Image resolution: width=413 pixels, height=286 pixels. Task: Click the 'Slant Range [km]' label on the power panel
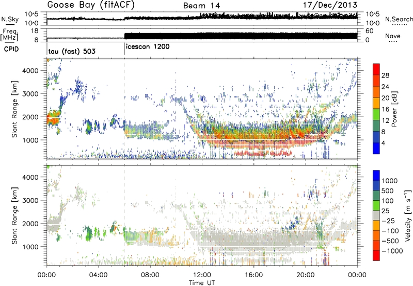tap(14, 109)
